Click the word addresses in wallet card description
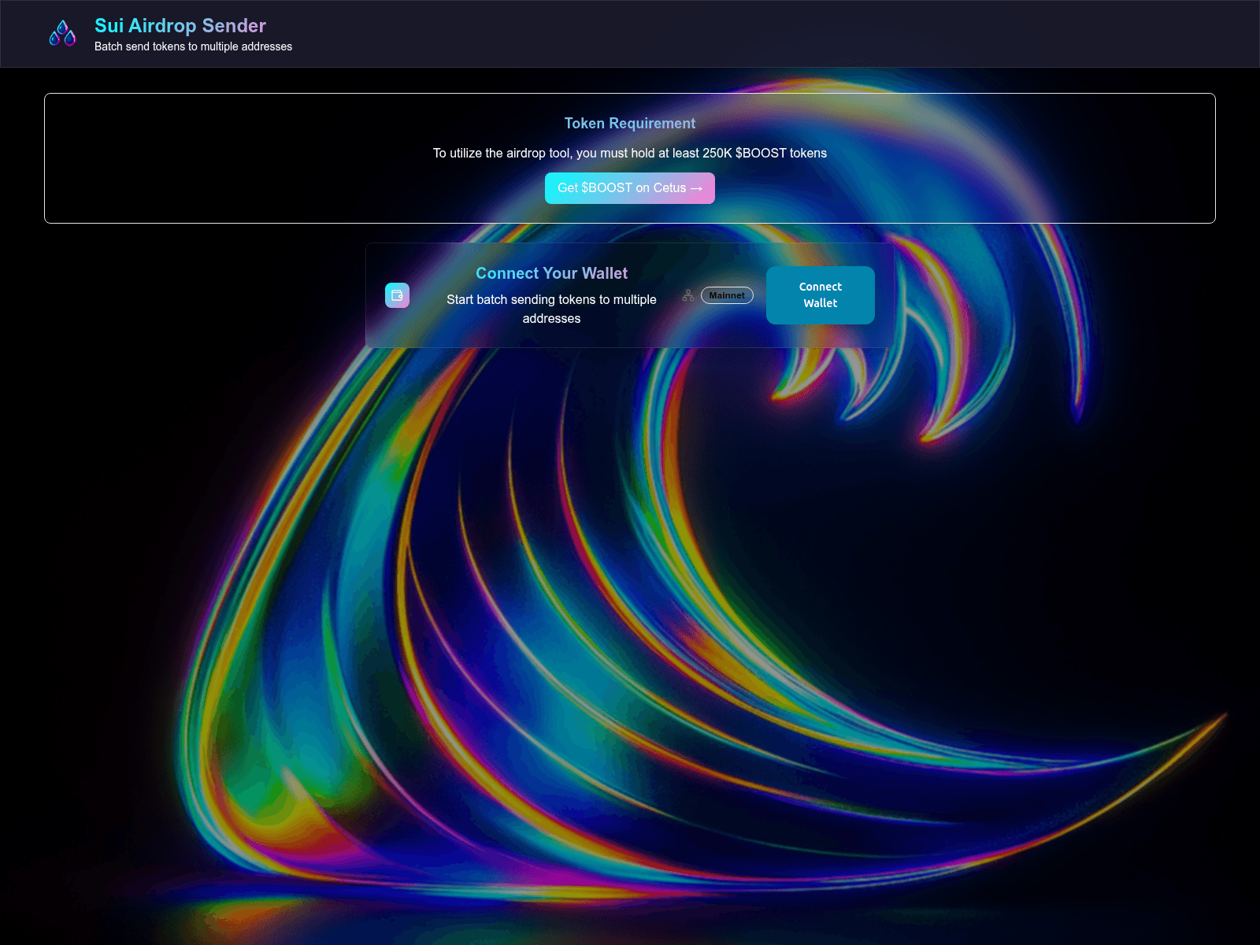 click(551, 319)
